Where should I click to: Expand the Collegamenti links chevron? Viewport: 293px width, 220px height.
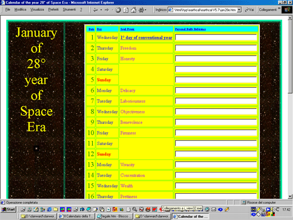[x=279, y=9]
